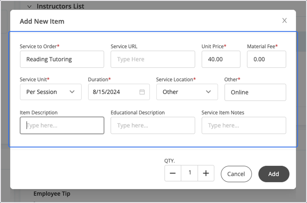This screenshot has width=307, height=203.
Task: Increase quantity with the plus button
Action: [x=206, y=173]
